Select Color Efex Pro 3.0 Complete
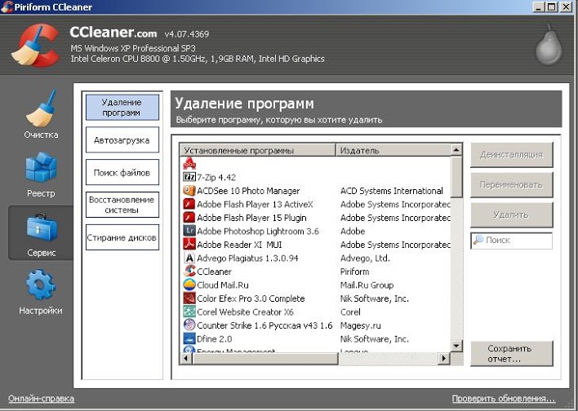Screen dimensions: 578x411 pyautogui.click(x=251, y=298)
